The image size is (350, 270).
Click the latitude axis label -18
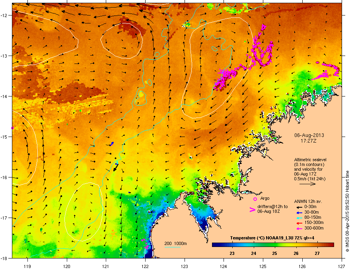coord(4,258)
